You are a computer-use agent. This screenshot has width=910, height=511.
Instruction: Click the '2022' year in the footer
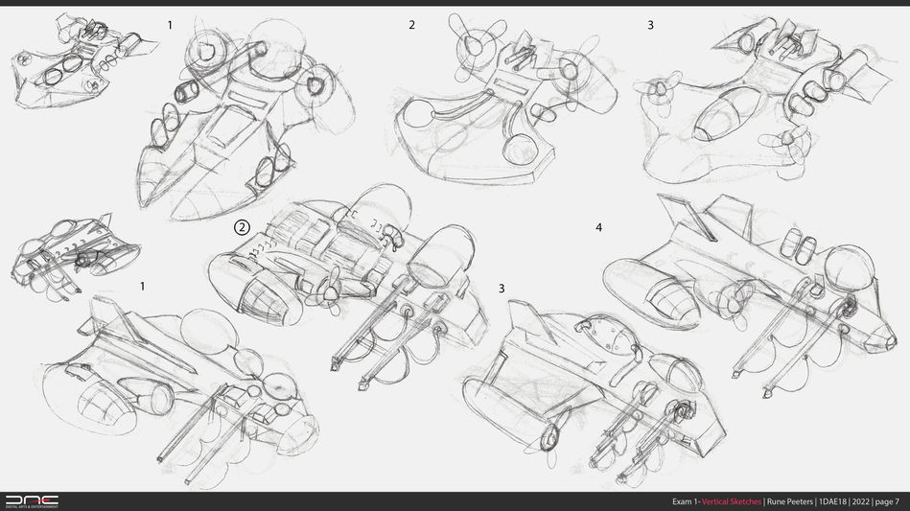coord(861,501)
